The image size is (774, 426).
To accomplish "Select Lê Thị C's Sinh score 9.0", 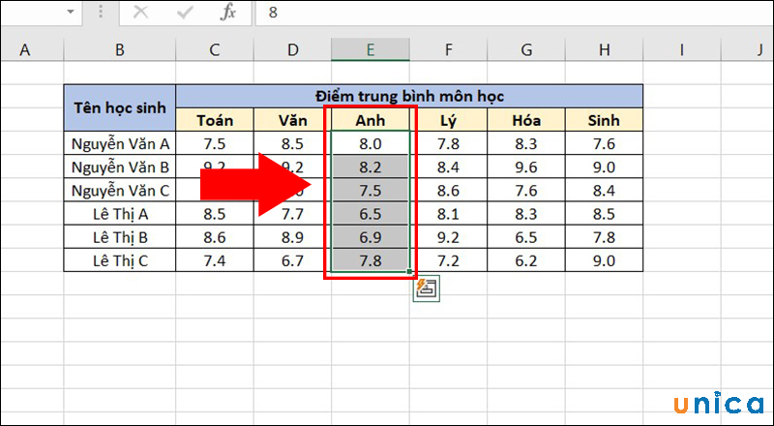I will (604, 260).
